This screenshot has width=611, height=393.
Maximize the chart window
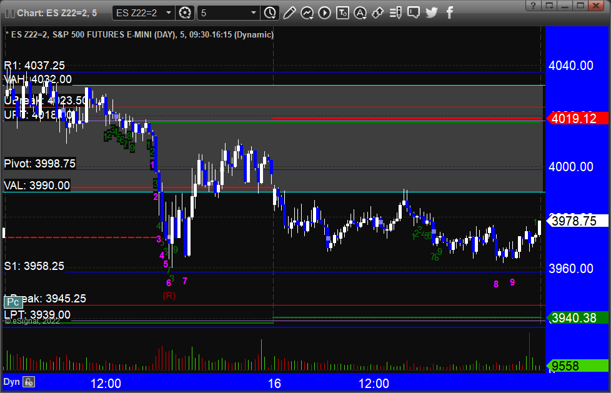(x=580, y=6)
